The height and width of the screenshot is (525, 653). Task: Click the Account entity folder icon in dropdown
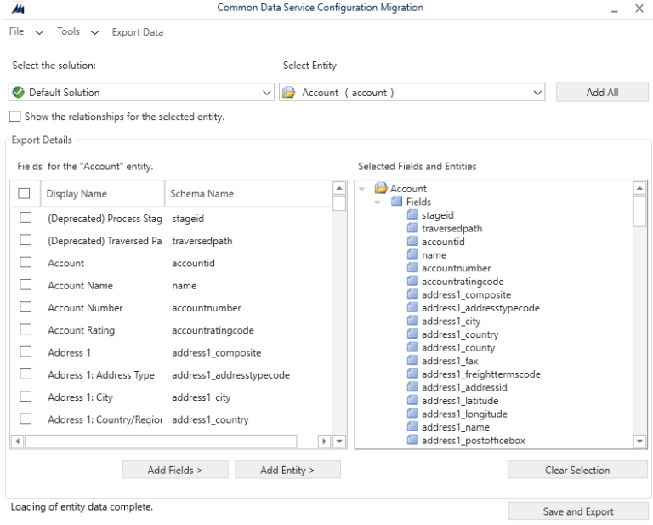[288, 92]
